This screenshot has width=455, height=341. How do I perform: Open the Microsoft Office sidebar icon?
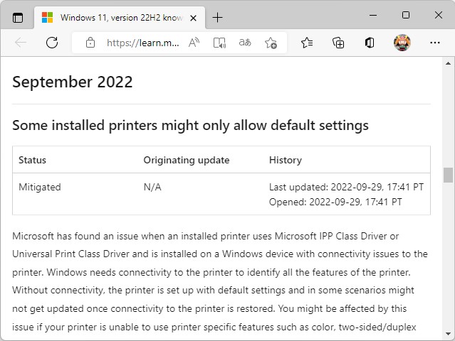coord(370,43)
